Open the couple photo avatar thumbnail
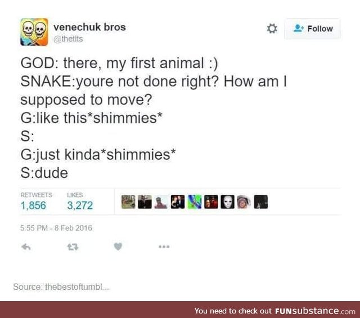The image size is (360, 318). point(178,201)
